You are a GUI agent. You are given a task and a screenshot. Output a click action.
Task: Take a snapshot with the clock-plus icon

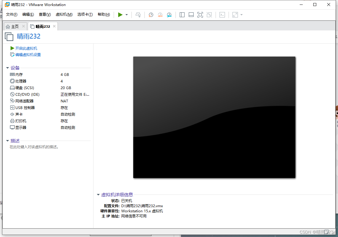pos(151,15)
